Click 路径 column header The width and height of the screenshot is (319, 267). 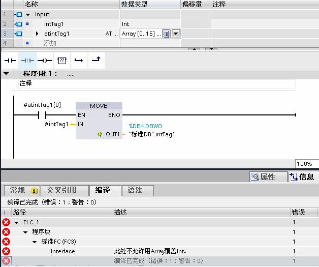(x=61, y=213)
